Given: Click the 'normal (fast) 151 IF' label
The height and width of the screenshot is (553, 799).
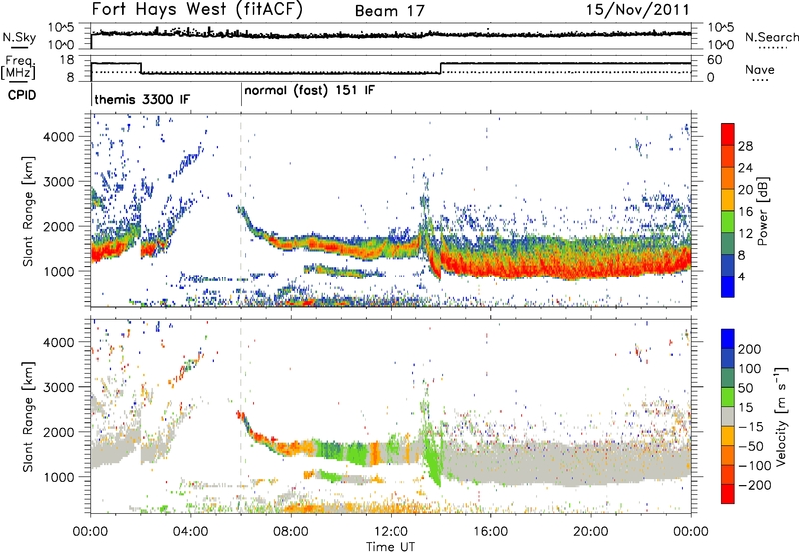Looking at the screenshot, I should pos(310,91).
